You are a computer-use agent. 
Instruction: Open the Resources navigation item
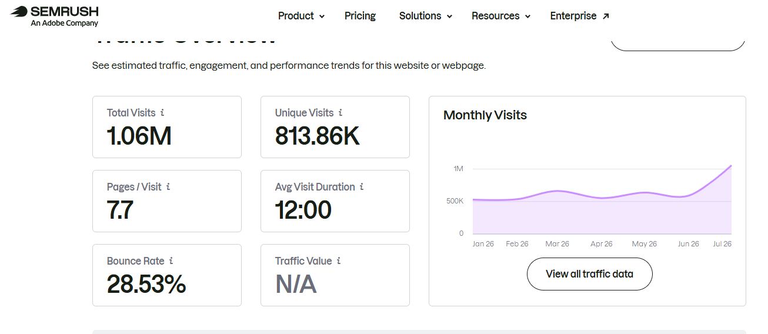(x=501, y=16)
